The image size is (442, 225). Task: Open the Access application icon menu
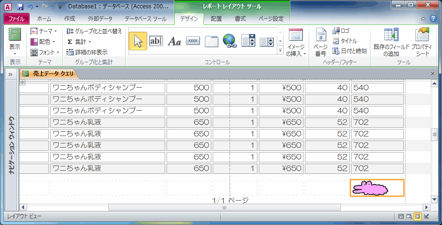[x=8, y=6]
